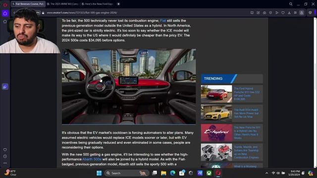Open the Extensions cube icon
Viewport: 317px width, 178px height.
pyautogui.click(x=310, y=13)
